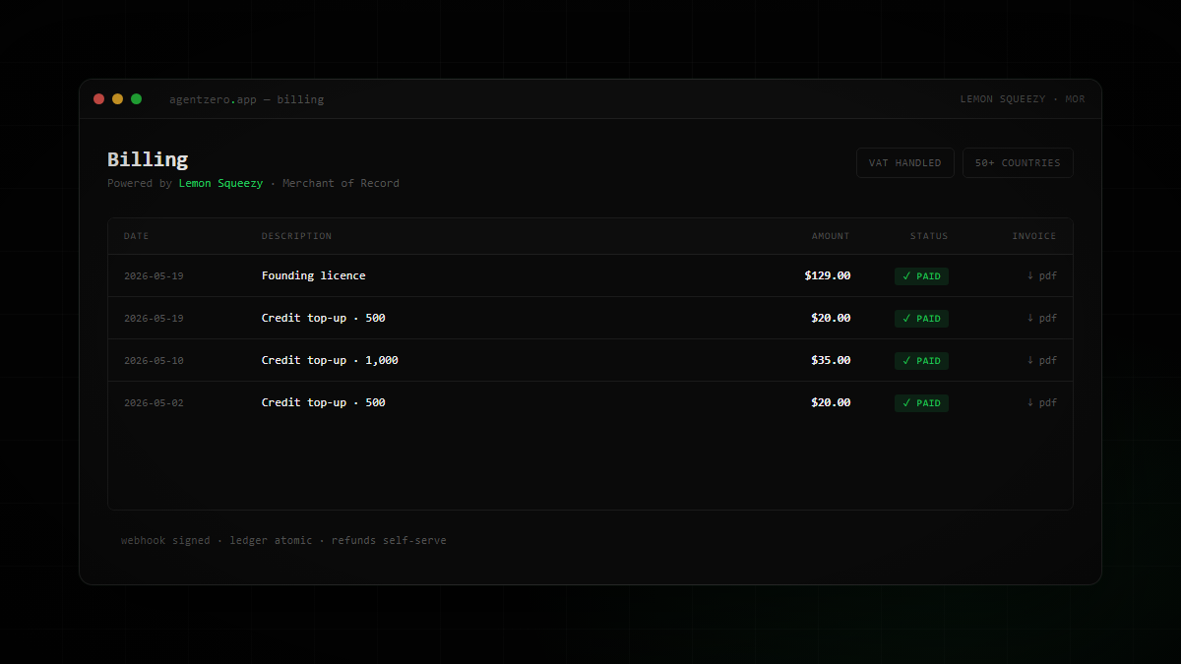Select the Credit top-up · 1,000 description

(330, 360)
